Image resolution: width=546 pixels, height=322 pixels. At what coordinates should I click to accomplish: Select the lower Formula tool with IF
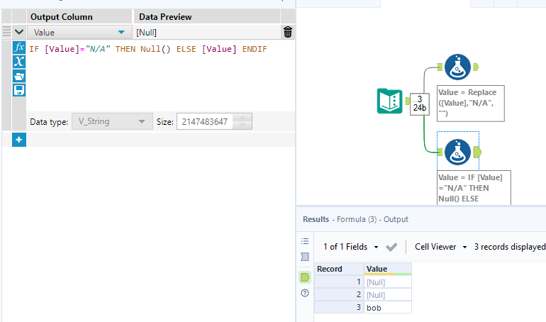click(x=458, y=151)
